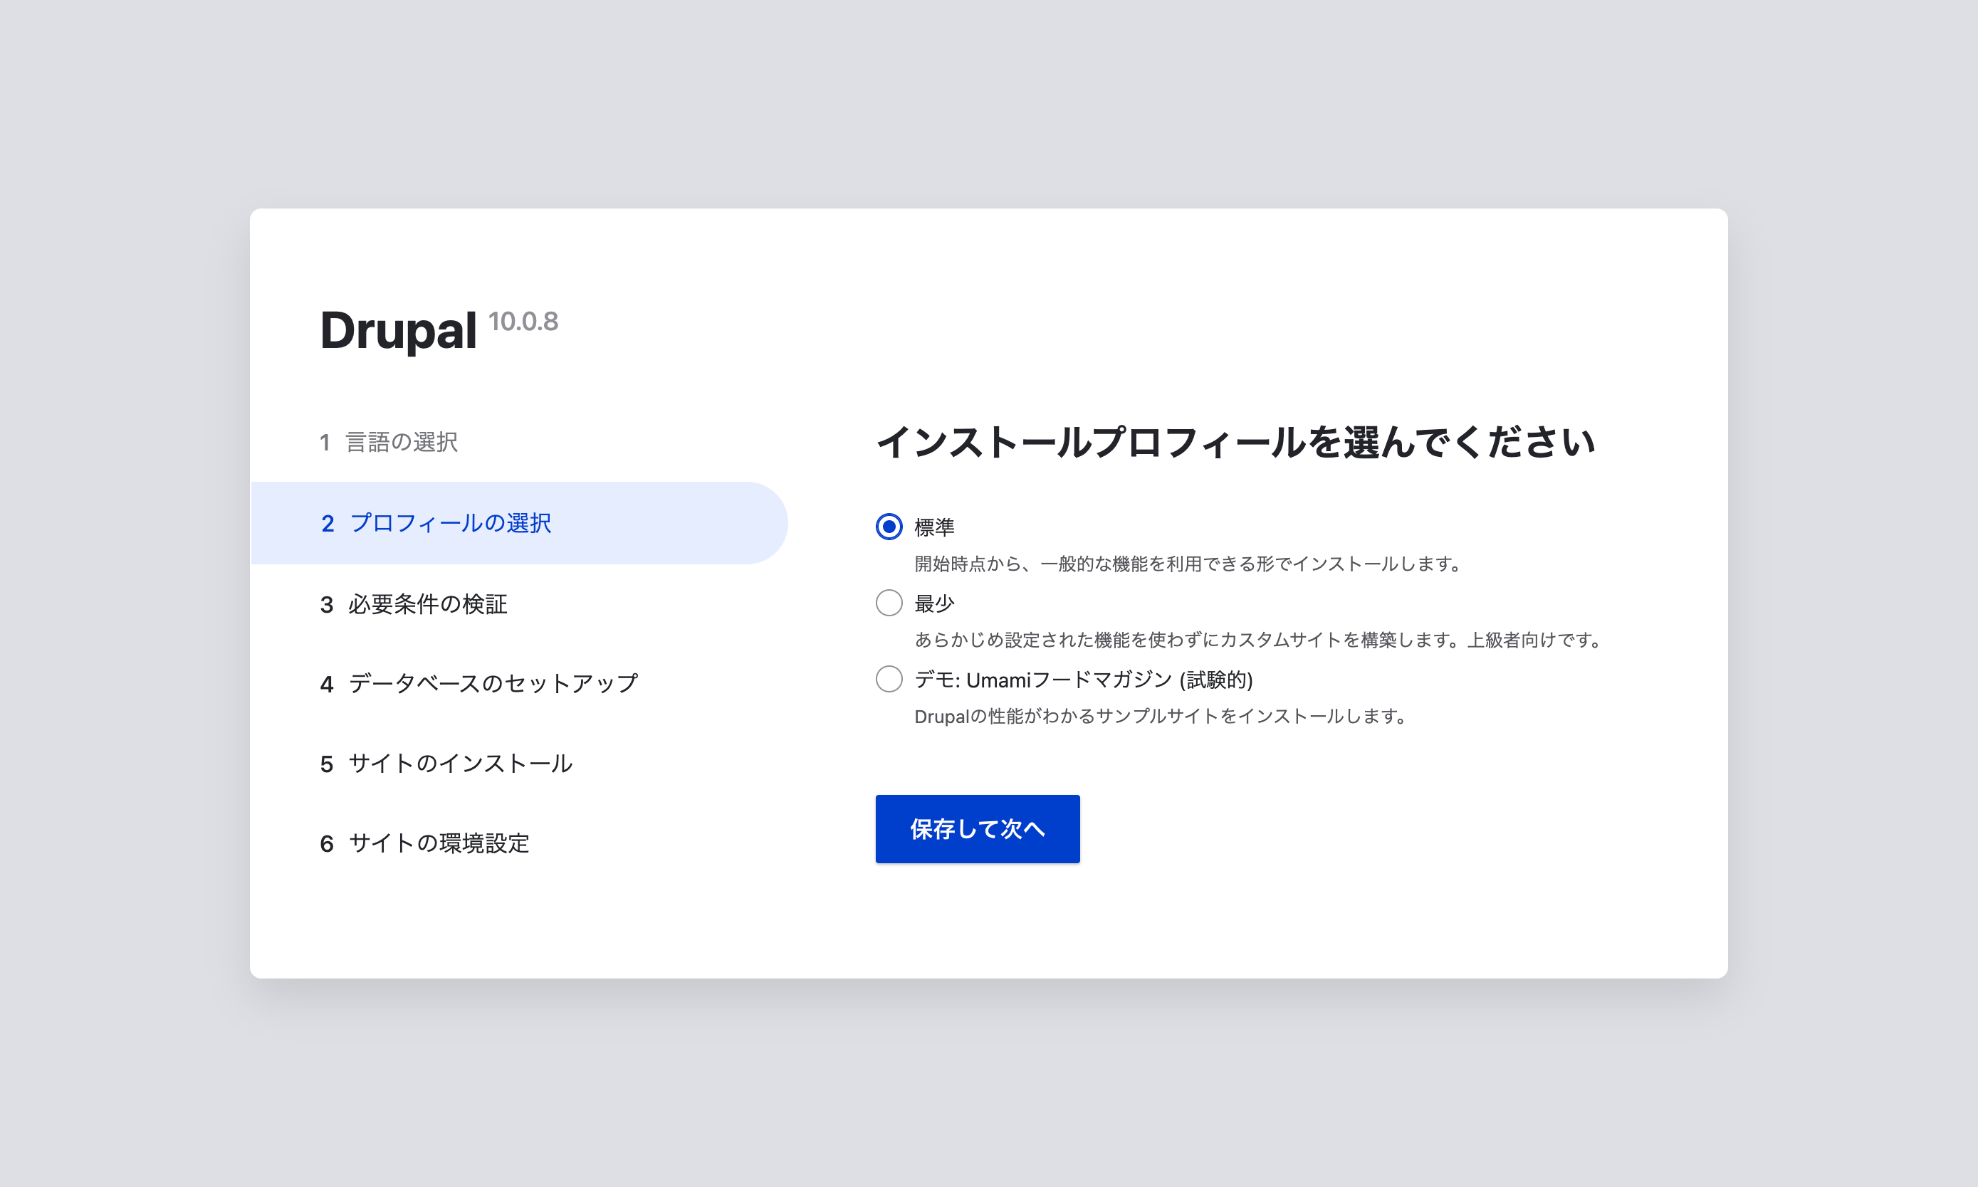Click the 標準 description beginning 開始時点から
Screen dimensions: 1978x1187
[x=1189, y=564]
